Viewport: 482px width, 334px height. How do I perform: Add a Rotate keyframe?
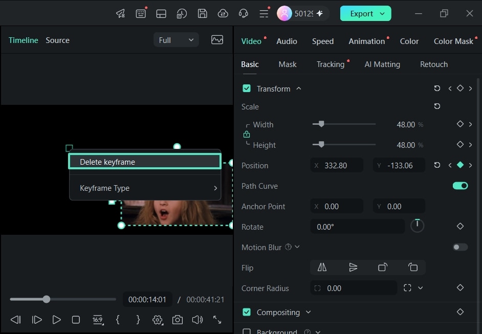pyautogui.click(x=460, y=226)
